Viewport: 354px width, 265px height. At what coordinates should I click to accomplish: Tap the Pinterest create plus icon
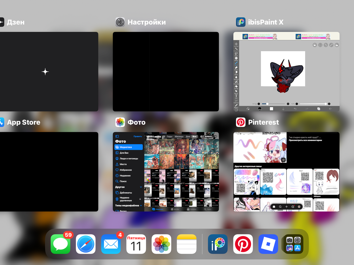coord(286,207)
